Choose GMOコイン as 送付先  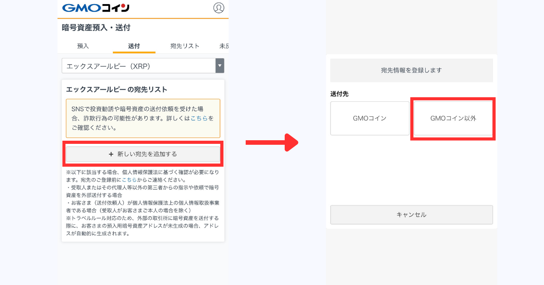tap(369, 118)
